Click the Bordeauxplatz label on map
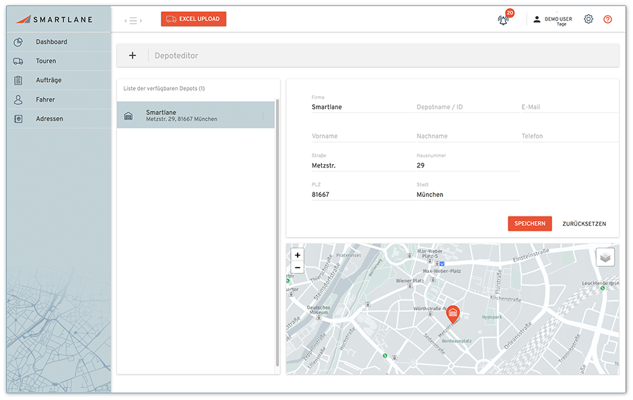This screenshot has width=633, height=400. pyautogui.click(x=457, y=341)
